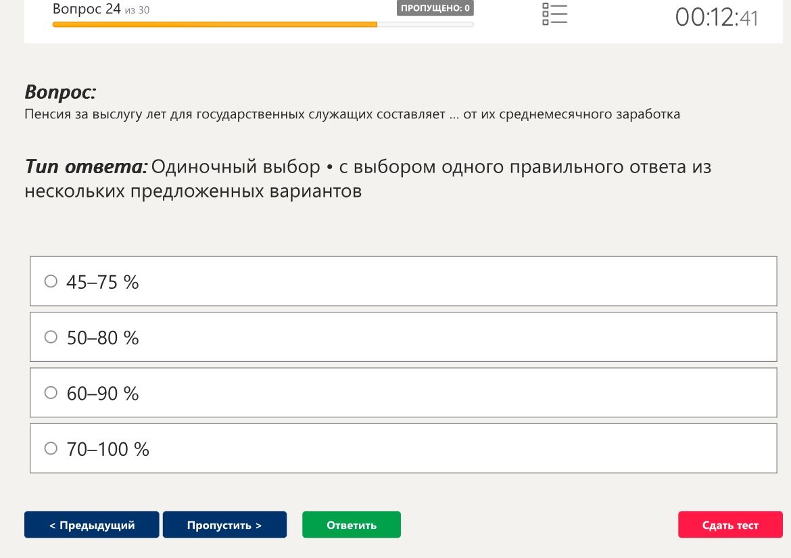Finish test with Сдать тест

730,525
